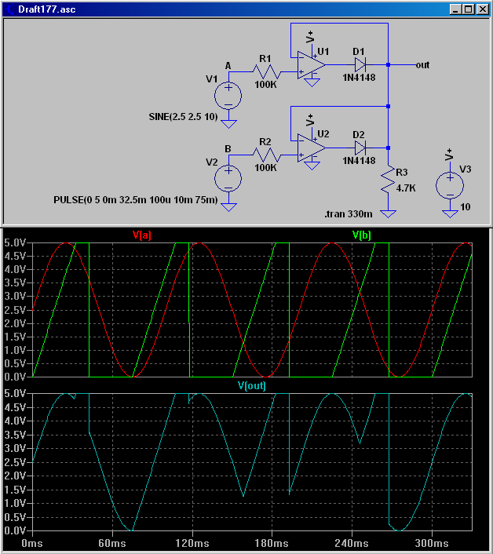Click the U2 reference label
Screen dimensions: 493x554
click(323, 134)
